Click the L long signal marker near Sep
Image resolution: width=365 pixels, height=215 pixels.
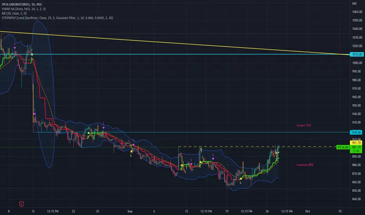(131, 153)
